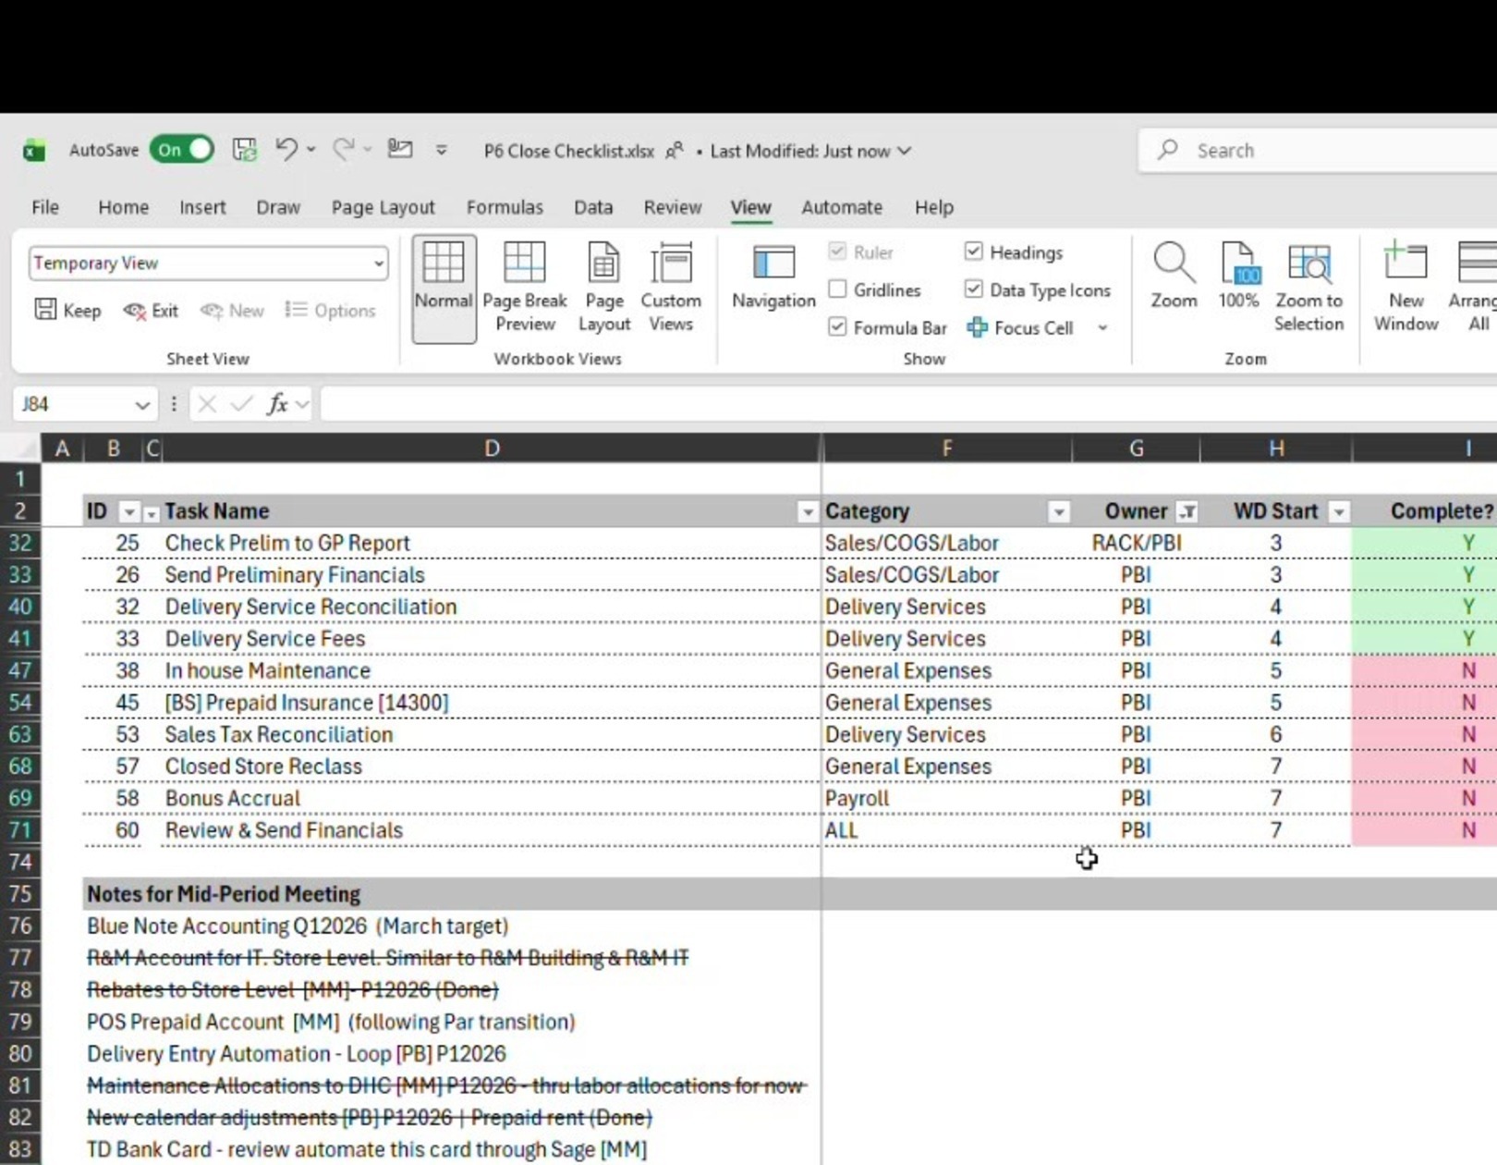
Task: Open the Formulas tab
Action: tap(505, 207)
